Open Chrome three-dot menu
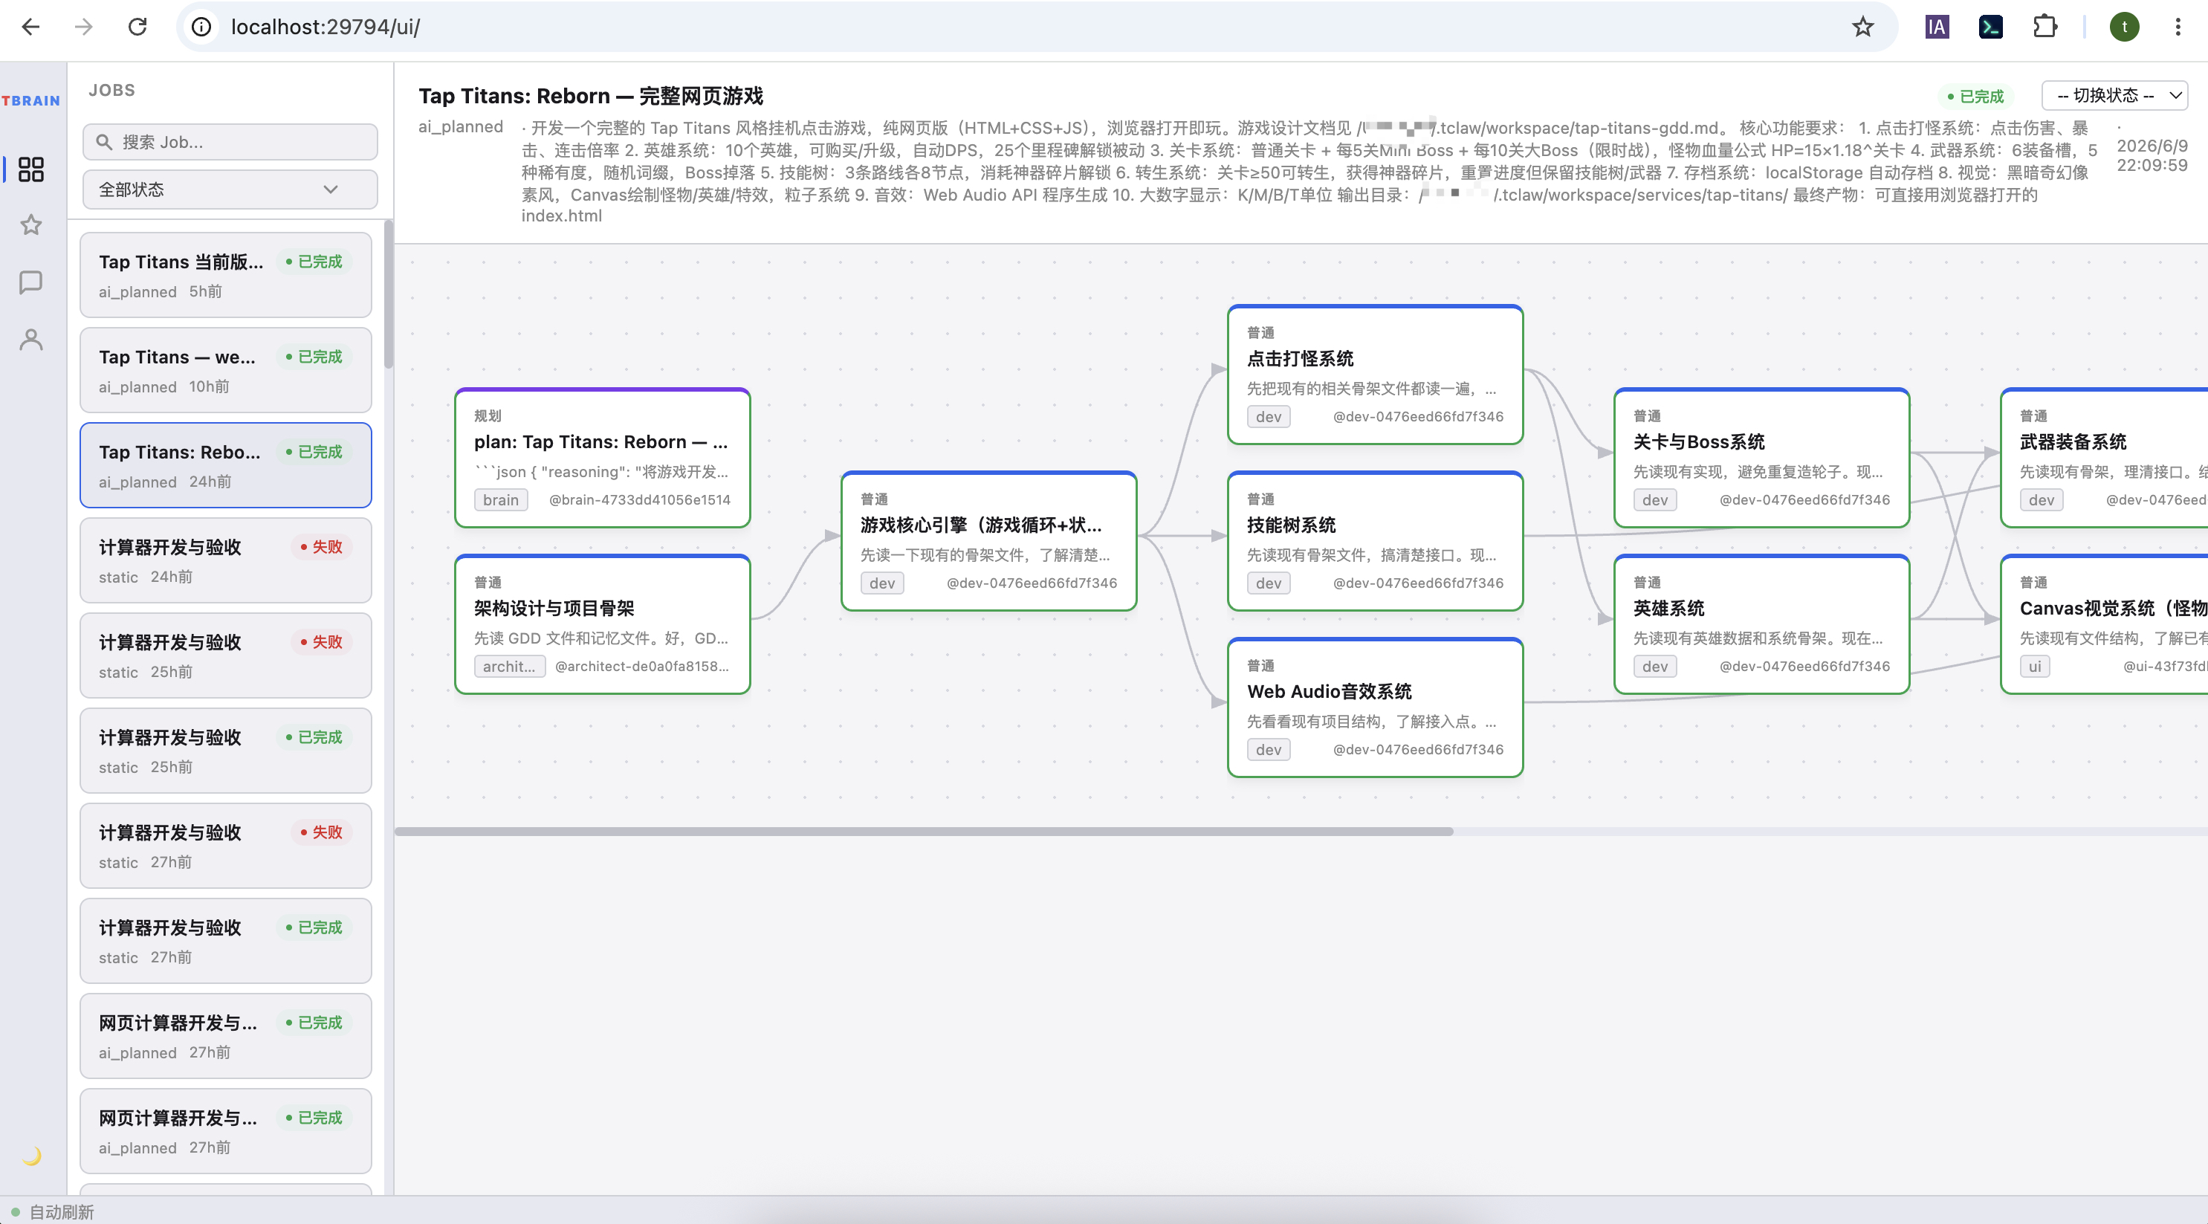The height and width of the screenshot is (1224, 2208). click(x=2177, y=27)
